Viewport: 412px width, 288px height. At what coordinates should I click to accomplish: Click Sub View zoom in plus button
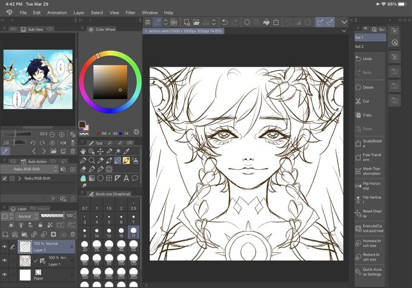point(61,135)
